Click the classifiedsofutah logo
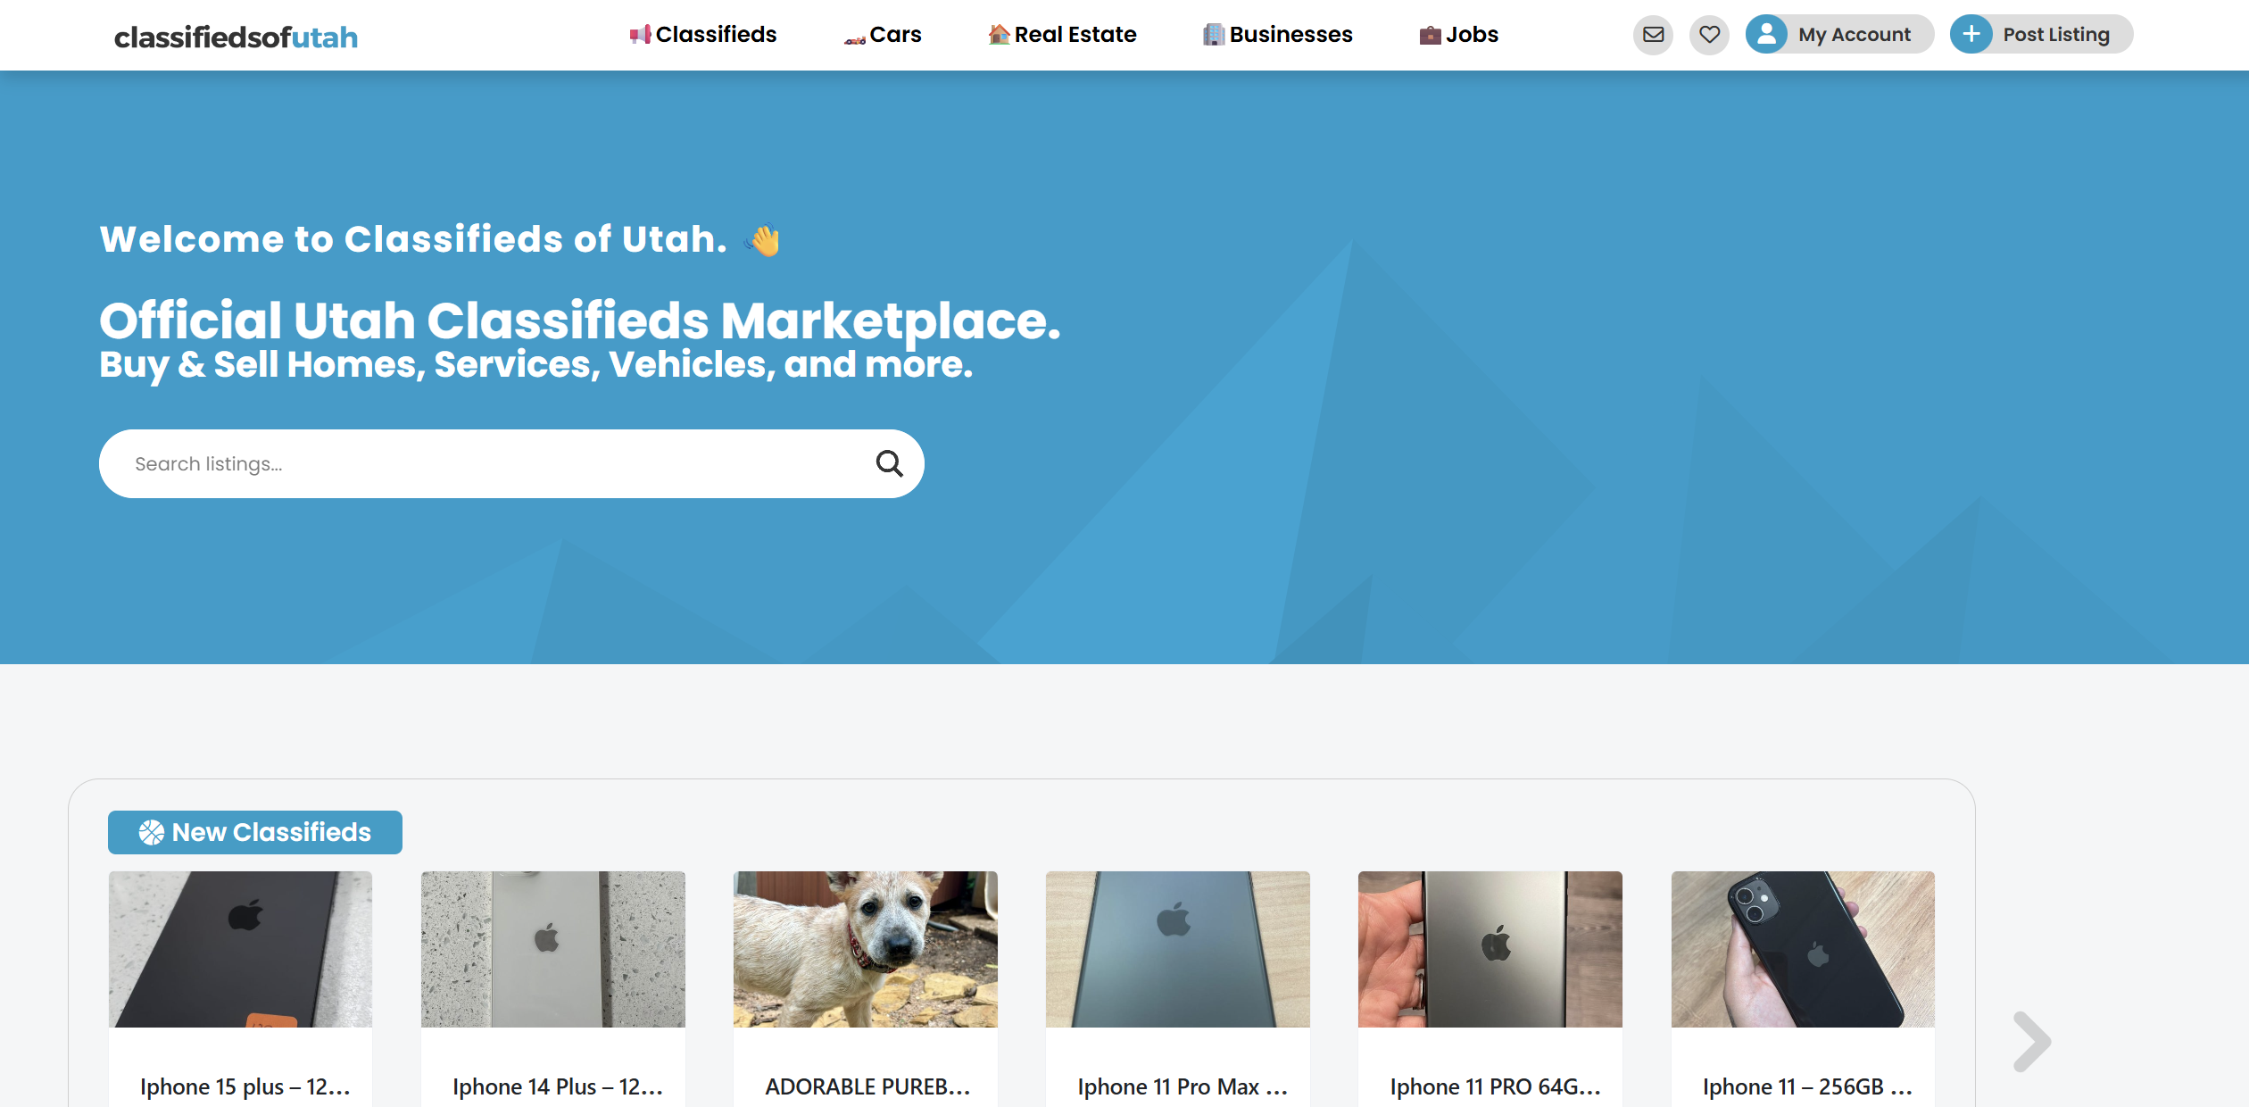Viewport: 2249px width, 1107px height. click(236, 37)
